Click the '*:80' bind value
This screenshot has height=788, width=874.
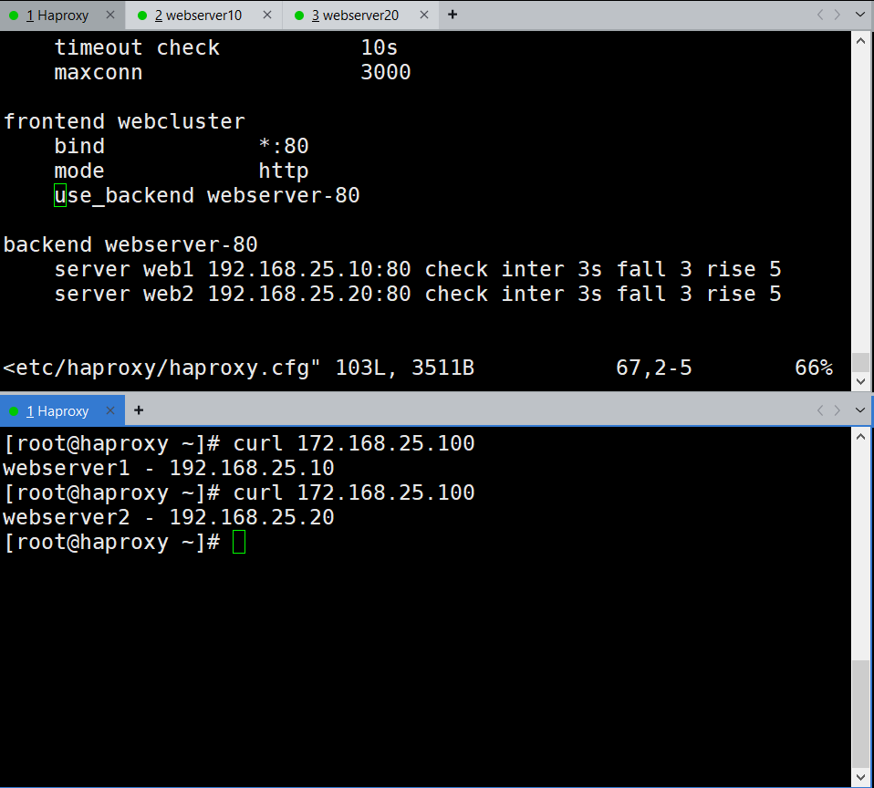[x=284, y=146]
